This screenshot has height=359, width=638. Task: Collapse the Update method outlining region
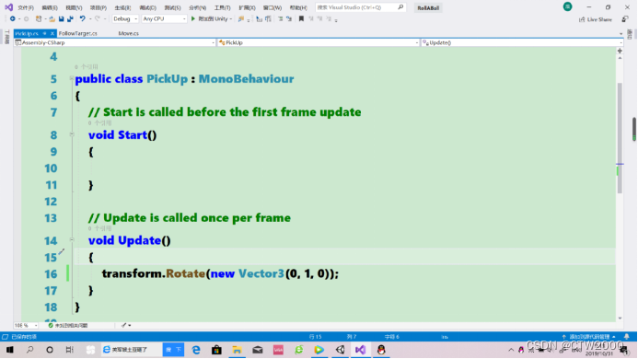[72, 239]
